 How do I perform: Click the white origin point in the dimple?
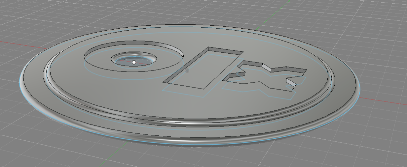[x=134, y=62]
